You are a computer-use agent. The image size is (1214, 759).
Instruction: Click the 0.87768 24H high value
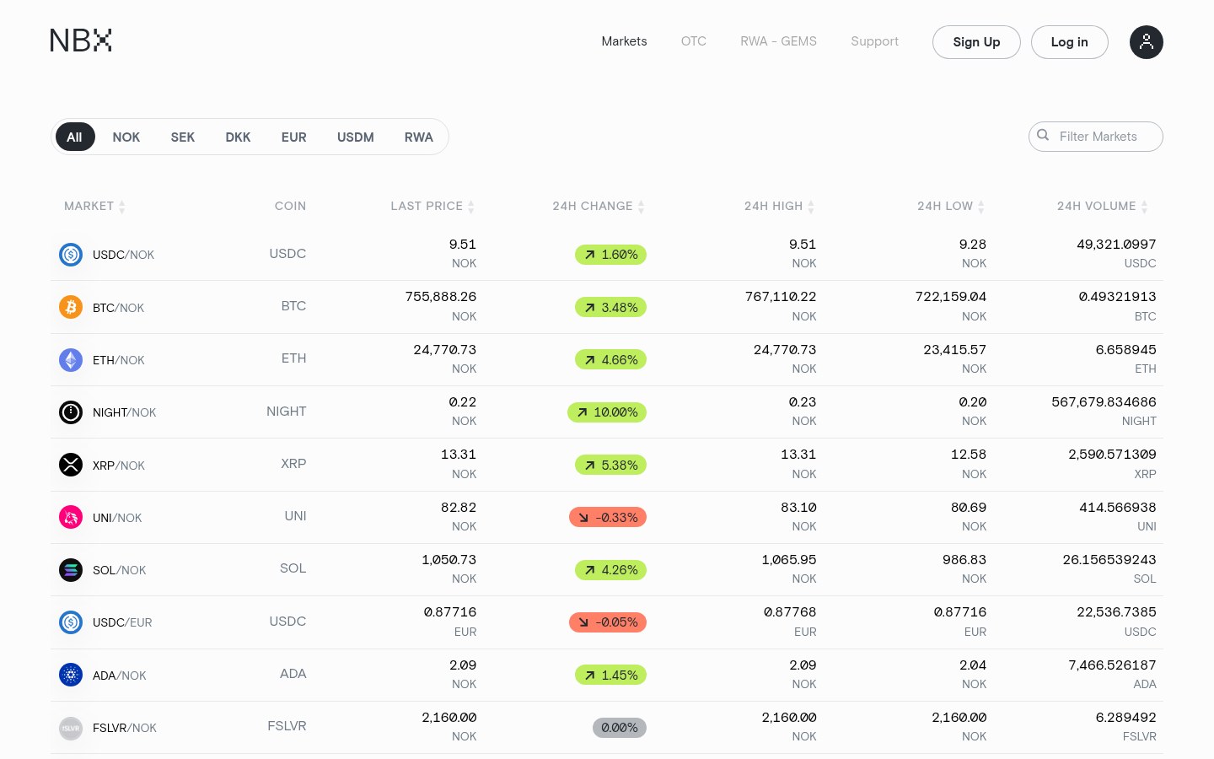790,612
